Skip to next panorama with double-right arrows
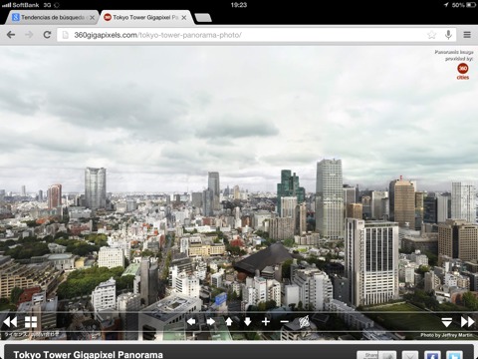The width and height of the screenshot is (478, 359). 468,322
